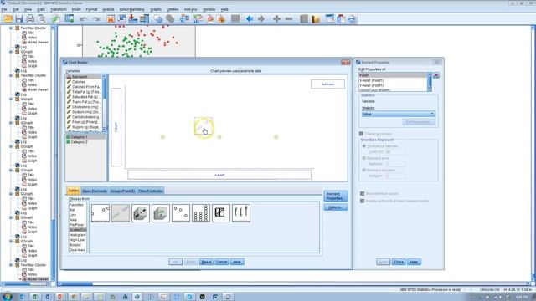This screenshot has height=301, width=536.
Task: Open the Transform menu
Action: click(x=59, y=9)
